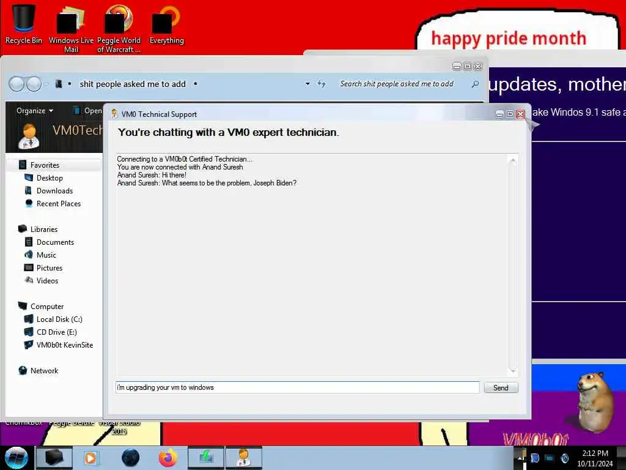Screen dimensions: 626x470
Task: Expand the Favorites group
Action: (x=45, y=165)
